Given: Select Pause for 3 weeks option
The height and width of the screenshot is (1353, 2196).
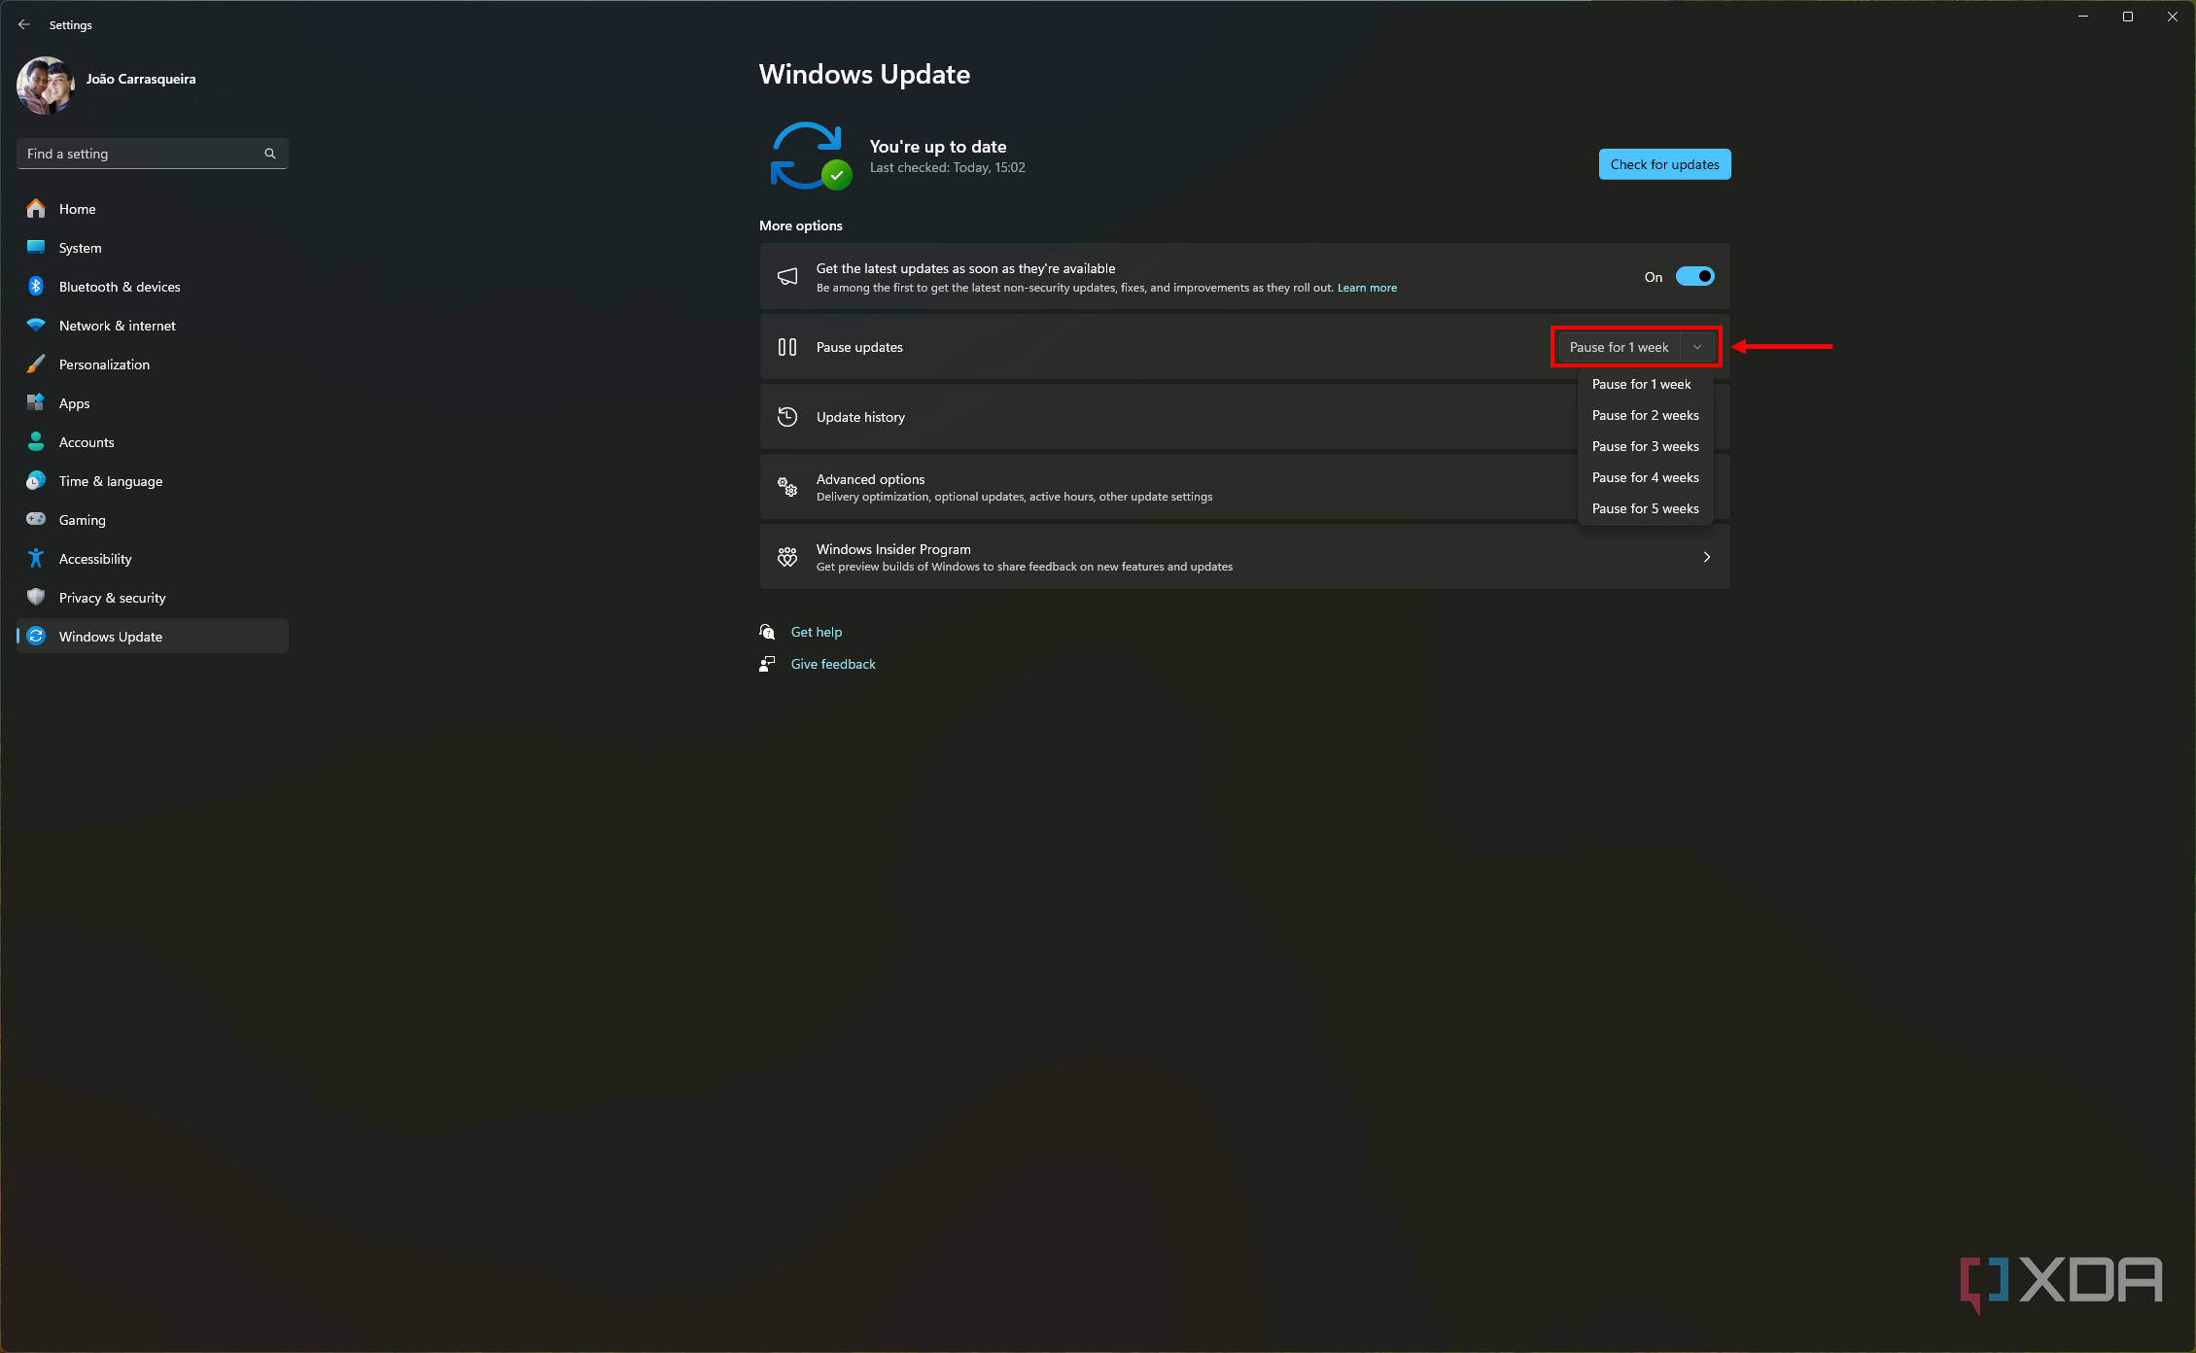Looking at the screenshot, I should coord(1645,446).
